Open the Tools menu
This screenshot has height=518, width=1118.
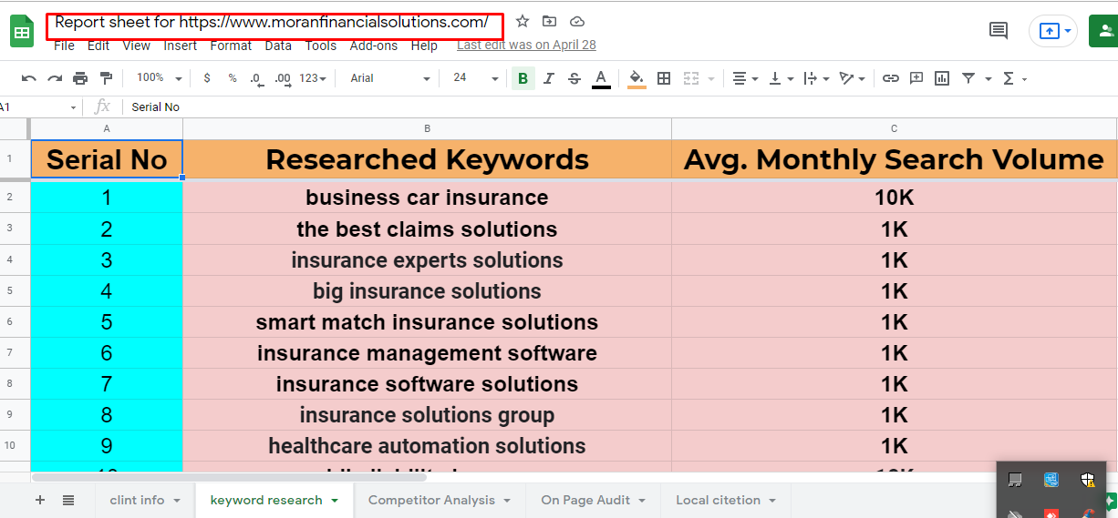[x=321, y=46]
